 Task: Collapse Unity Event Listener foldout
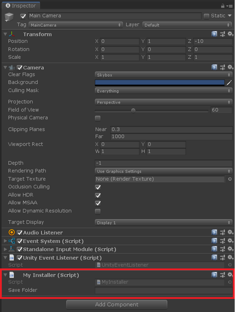[5, 258]
